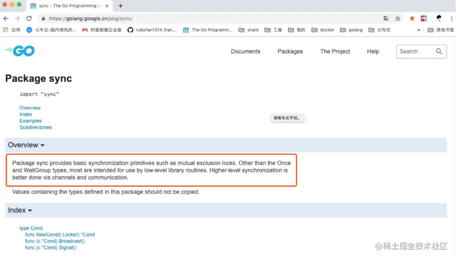
Task: Go forward using the browser forward arrow
Action: (18, 18)
